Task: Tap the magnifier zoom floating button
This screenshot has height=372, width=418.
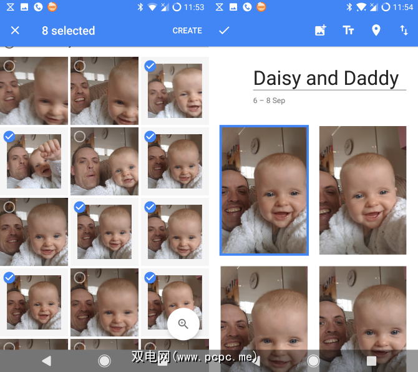Action: point(183,324)
